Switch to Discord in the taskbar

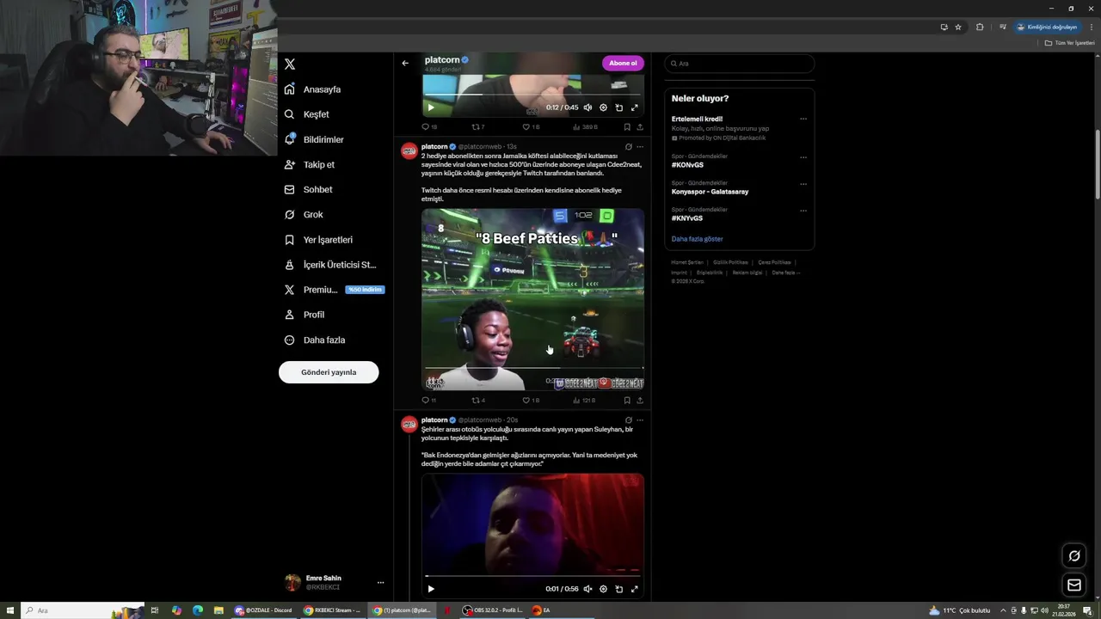coord(264,610)
